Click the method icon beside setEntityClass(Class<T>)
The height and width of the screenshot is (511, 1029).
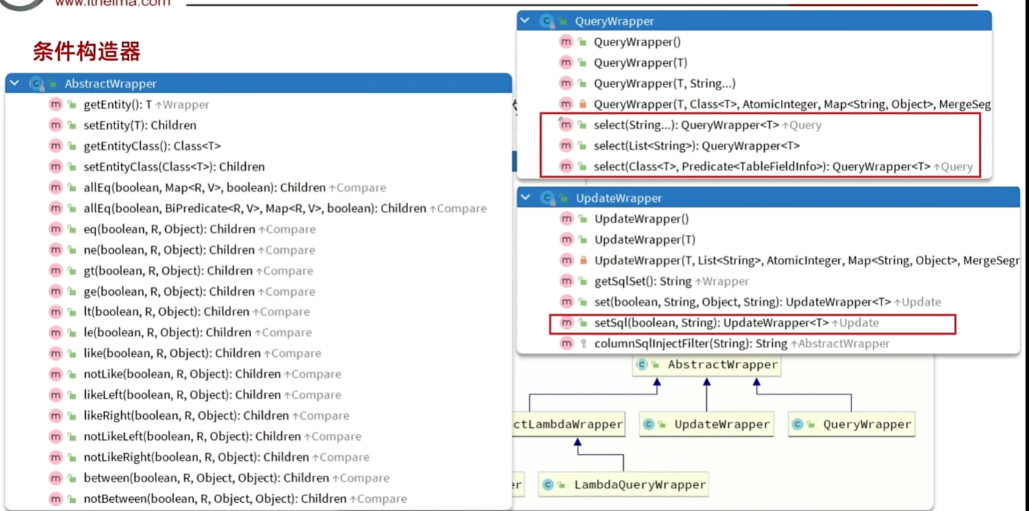tap(56, 167)
